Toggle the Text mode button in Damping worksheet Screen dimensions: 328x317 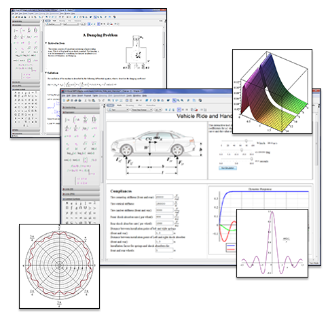48,20
